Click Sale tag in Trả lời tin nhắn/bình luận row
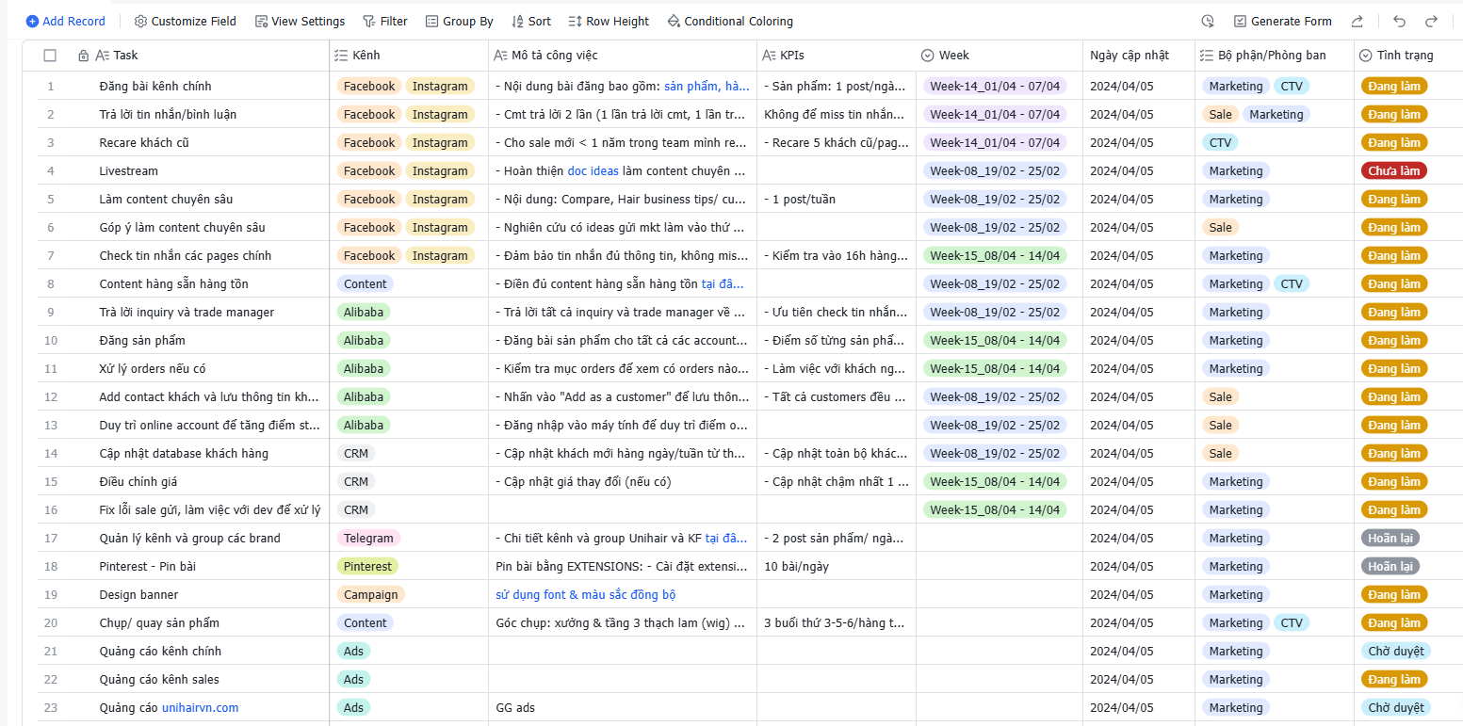 point(1220,114)
